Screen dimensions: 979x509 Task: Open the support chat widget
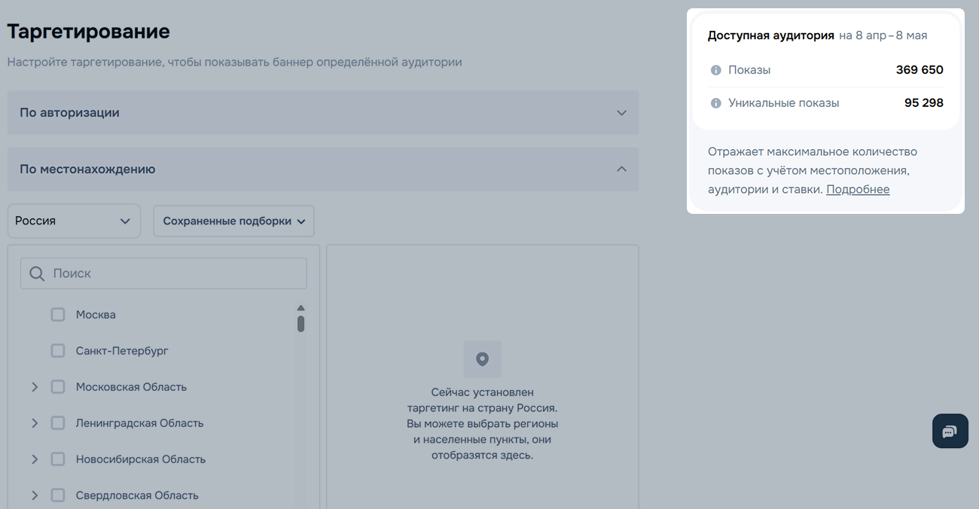point(950,431)
